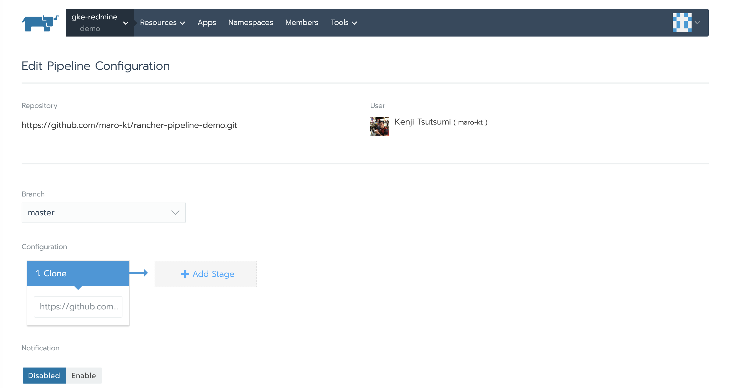Open the Namespaces tab
The height and width of the screenshot is (388, 742).
[250, 22]
